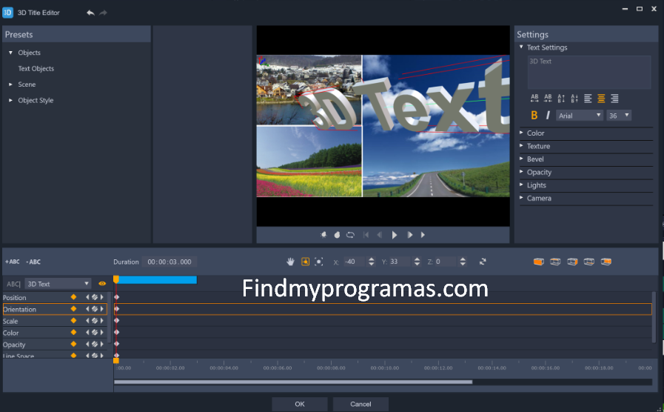
Task: Toggle Scale keyframe diamond
Action: pyautogui.click(x=74, y=321)
